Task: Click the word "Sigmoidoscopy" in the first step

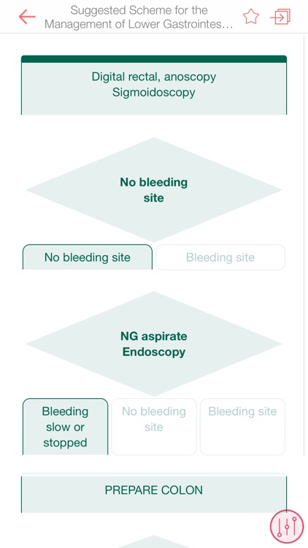Action: [154, 93]
